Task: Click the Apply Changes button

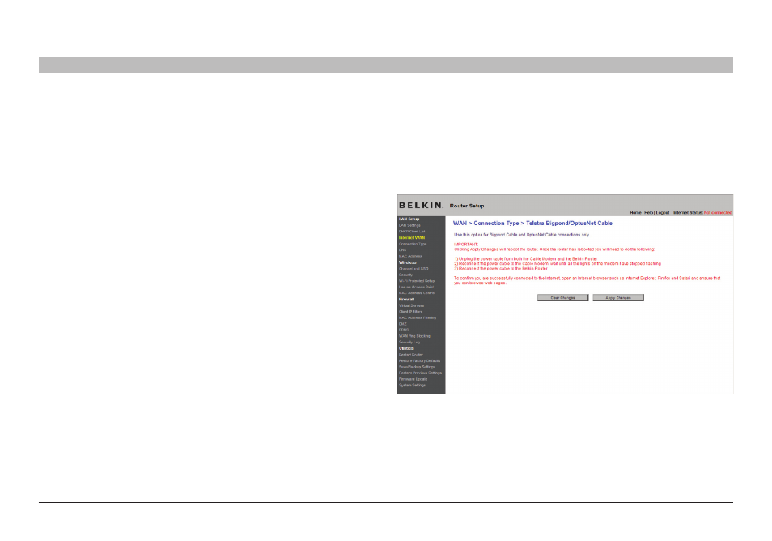Action: point(618,297)
